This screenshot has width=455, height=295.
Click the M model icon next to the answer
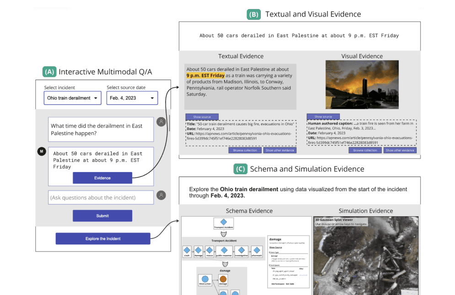(42, 151)
